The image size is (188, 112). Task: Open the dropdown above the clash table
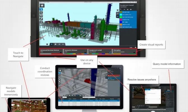89,97
